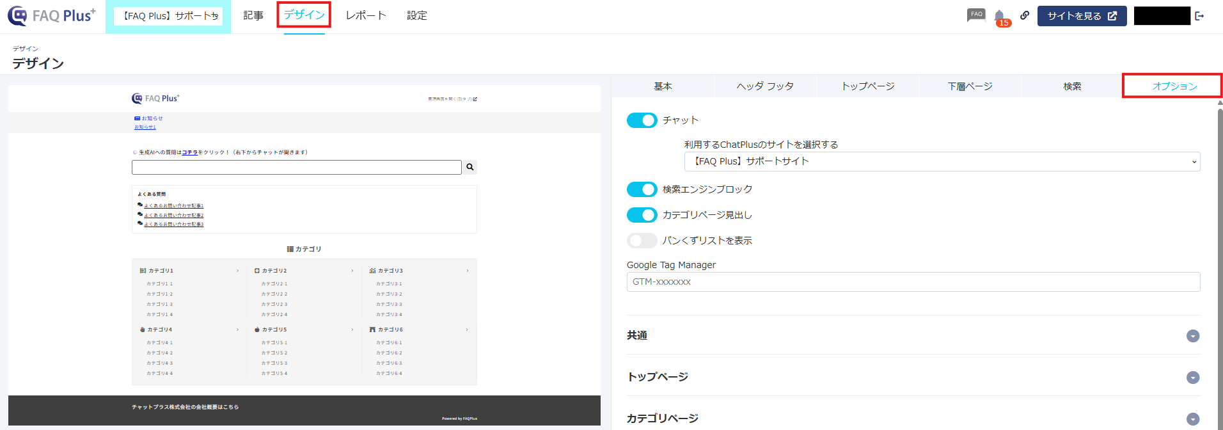The width and height of the screenshot is (1223, 430).
Task: Expand the 共通 section
Action: pyautogui.click(x=1193, y=336)
